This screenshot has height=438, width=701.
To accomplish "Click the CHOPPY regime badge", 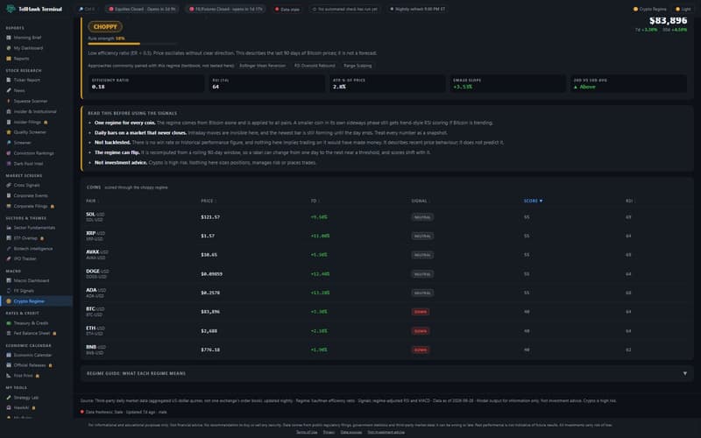I will coord(105,27).
